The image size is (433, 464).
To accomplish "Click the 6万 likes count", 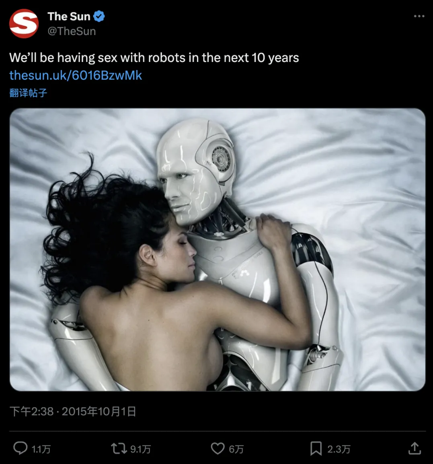I will 236,449.
